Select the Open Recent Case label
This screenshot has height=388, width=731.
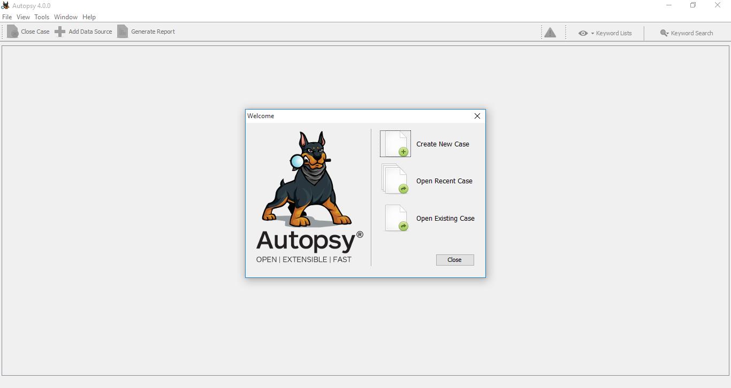(x=444, y=181)
